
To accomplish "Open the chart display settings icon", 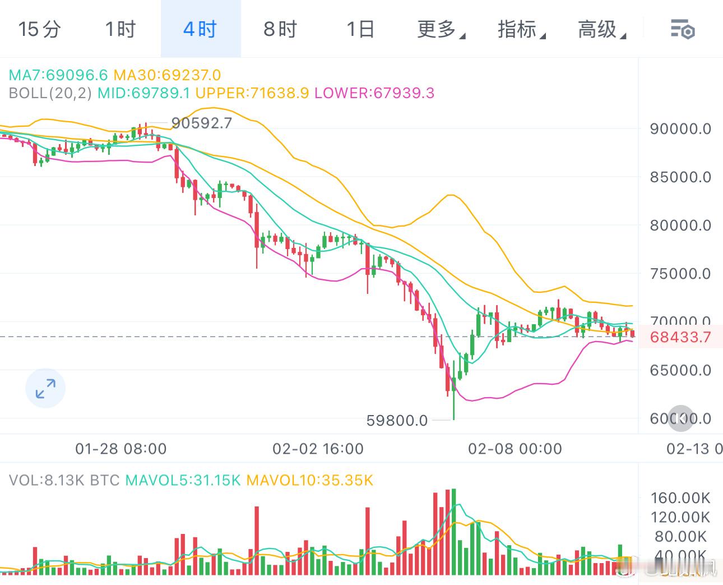I will point(683,29).
